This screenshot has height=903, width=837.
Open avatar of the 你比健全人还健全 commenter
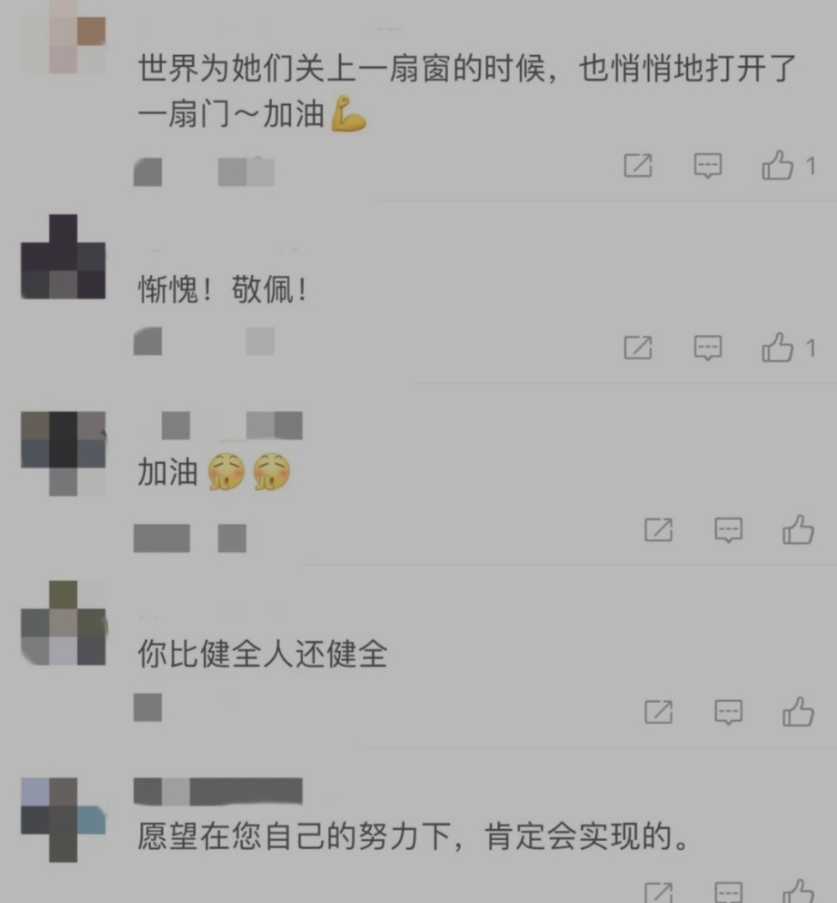(x=64, y=623)
